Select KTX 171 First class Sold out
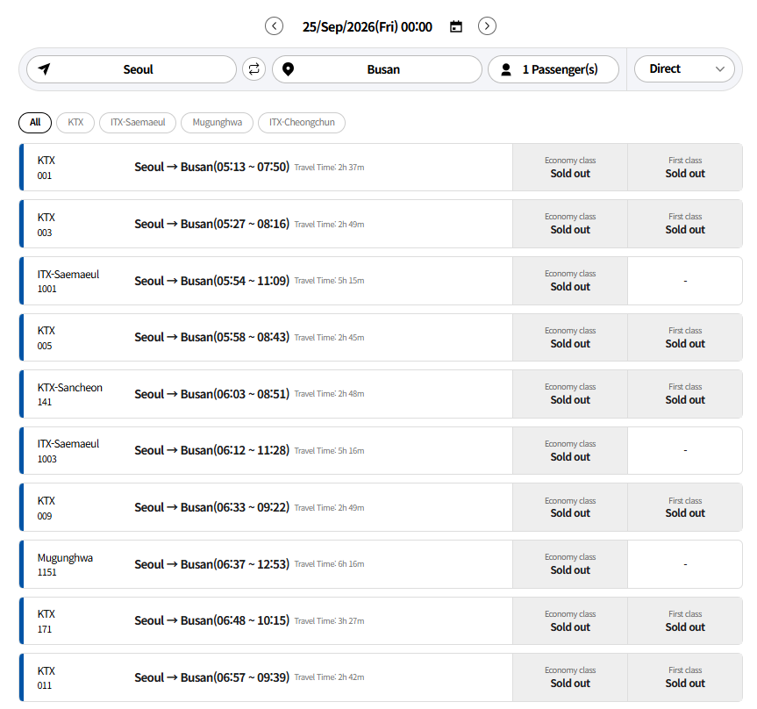 pos(685,620)
